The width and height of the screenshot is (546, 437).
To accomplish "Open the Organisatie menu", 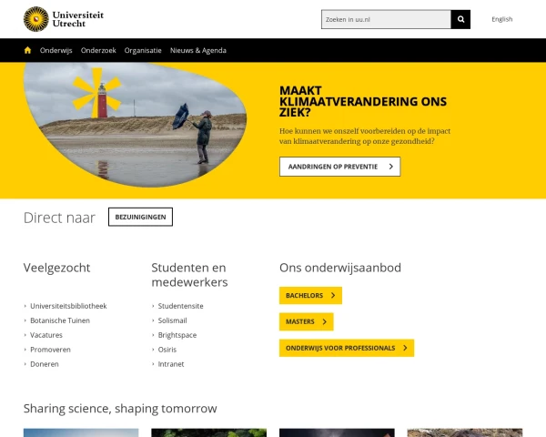I will 143,51.
